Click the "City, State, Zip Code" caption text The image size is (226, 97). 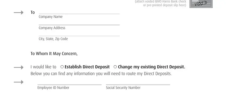click(53, 39)
